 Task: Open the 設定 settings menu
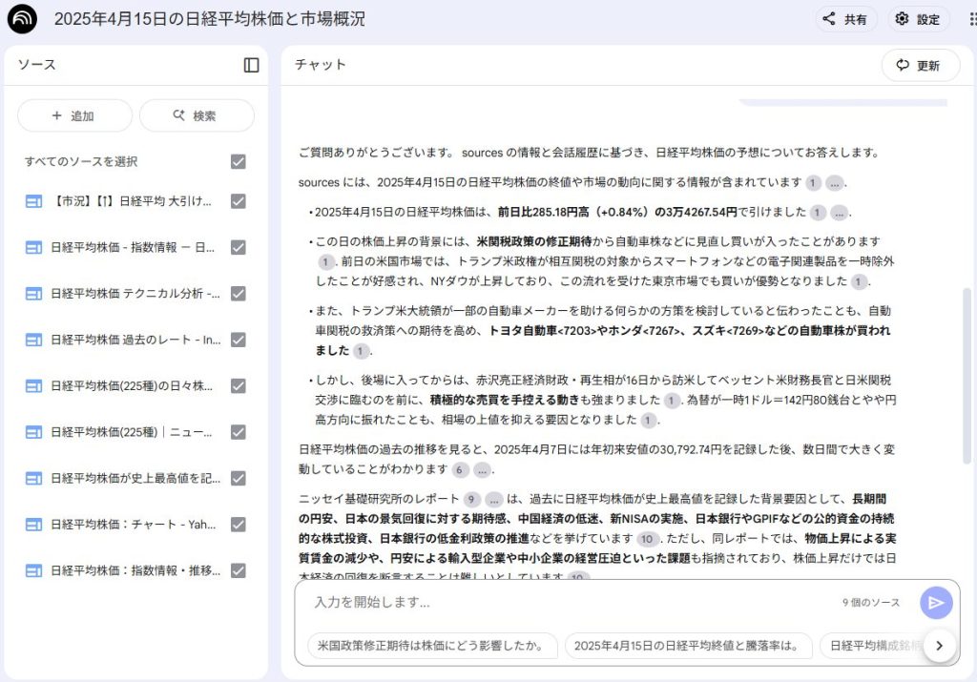918,19
